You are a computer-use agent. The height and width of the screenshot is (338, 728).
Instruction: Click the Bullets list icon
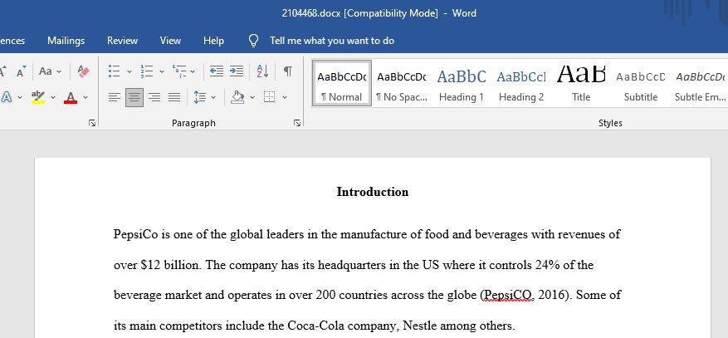115,71
